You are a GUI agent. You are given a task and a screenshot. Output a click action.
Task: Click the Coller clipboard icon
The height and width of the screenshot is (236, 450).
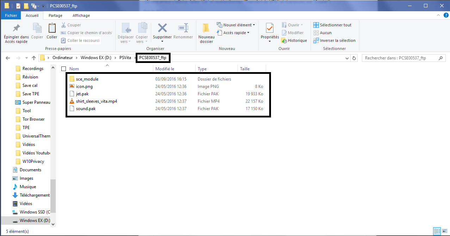point(52,28)
